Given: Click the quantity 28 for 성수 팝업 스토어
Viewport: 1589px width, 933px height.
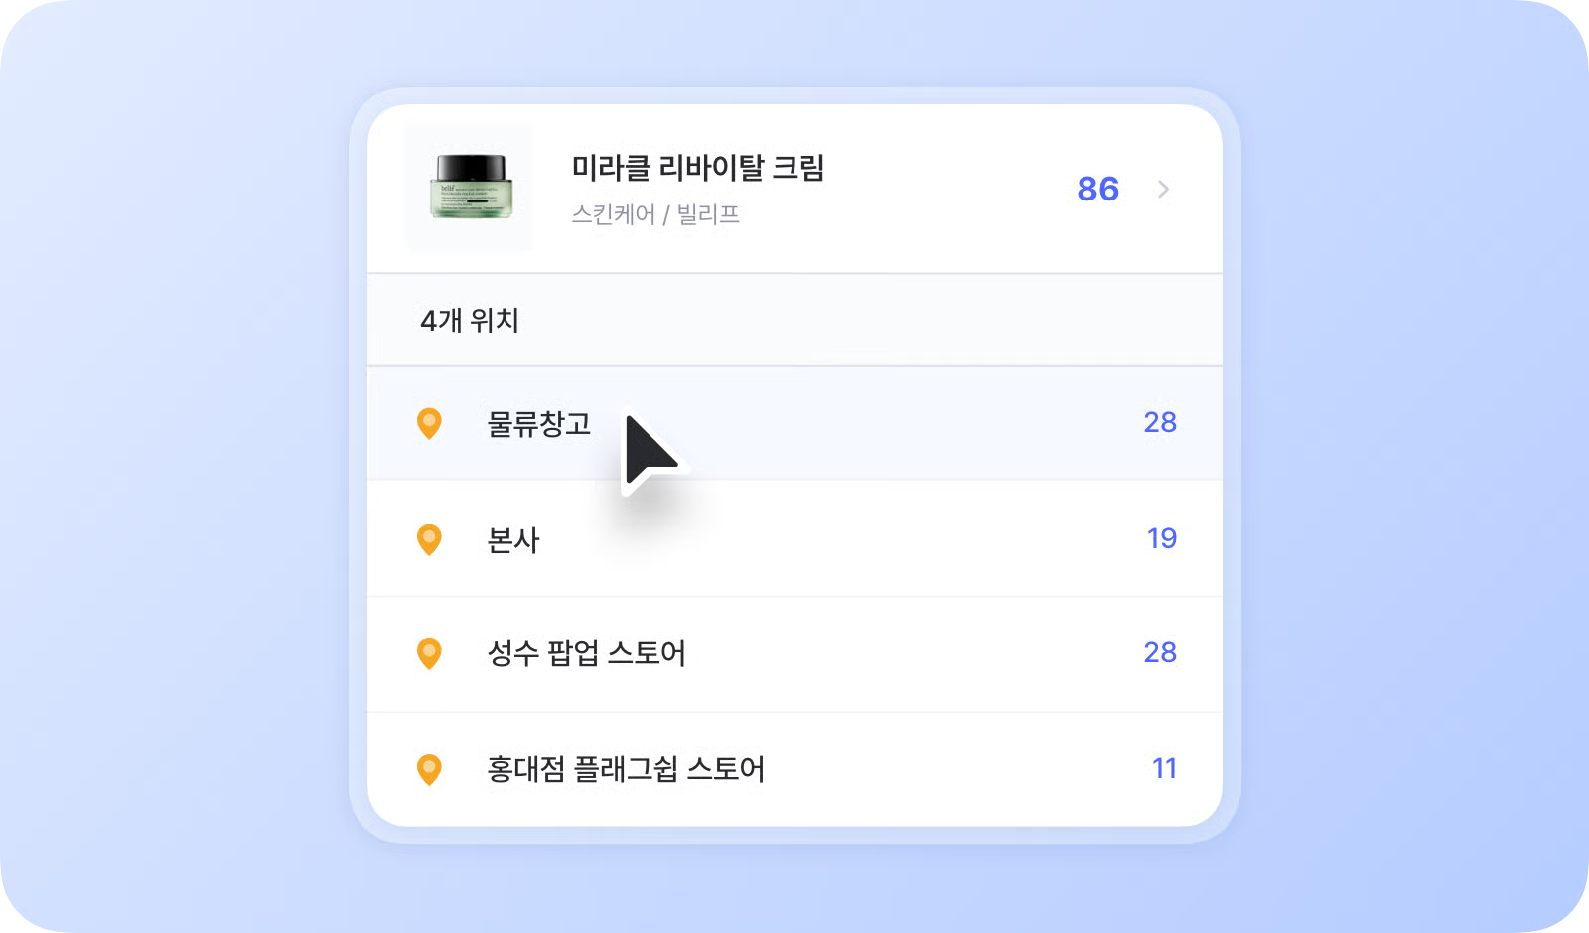Looking at the screenshot, I should point(1159,652).
